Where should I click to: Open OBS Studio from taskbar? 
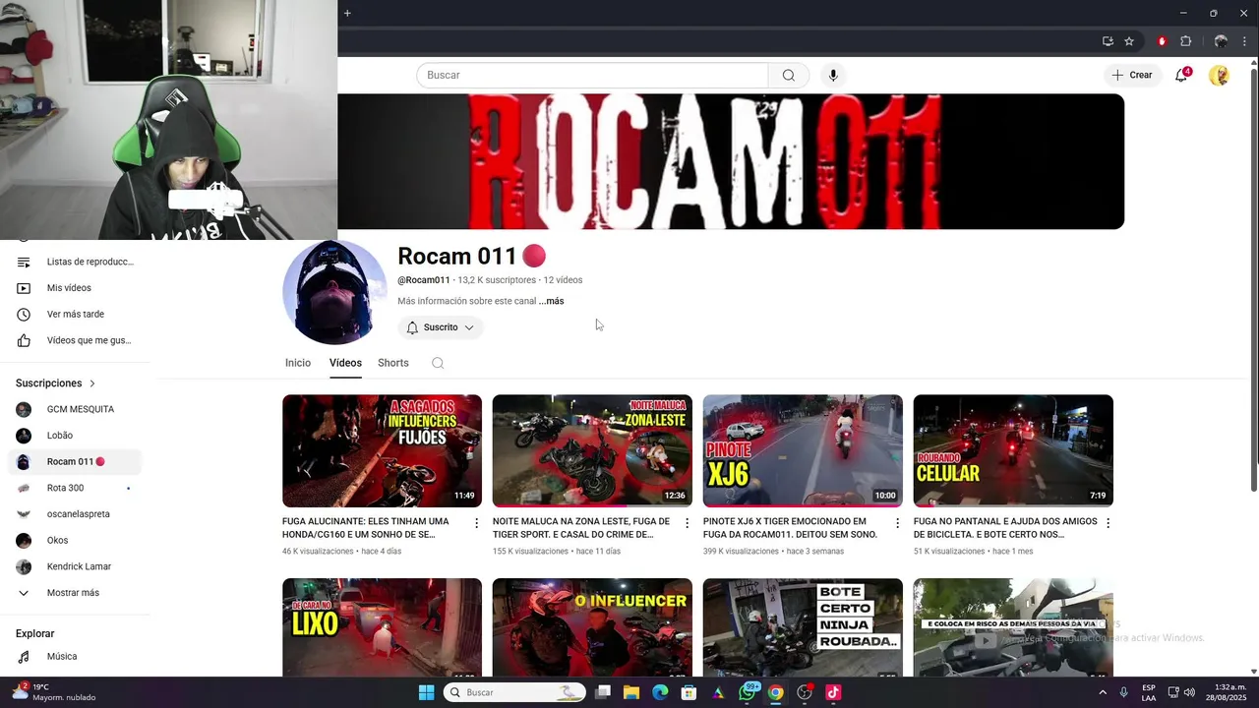805,692
